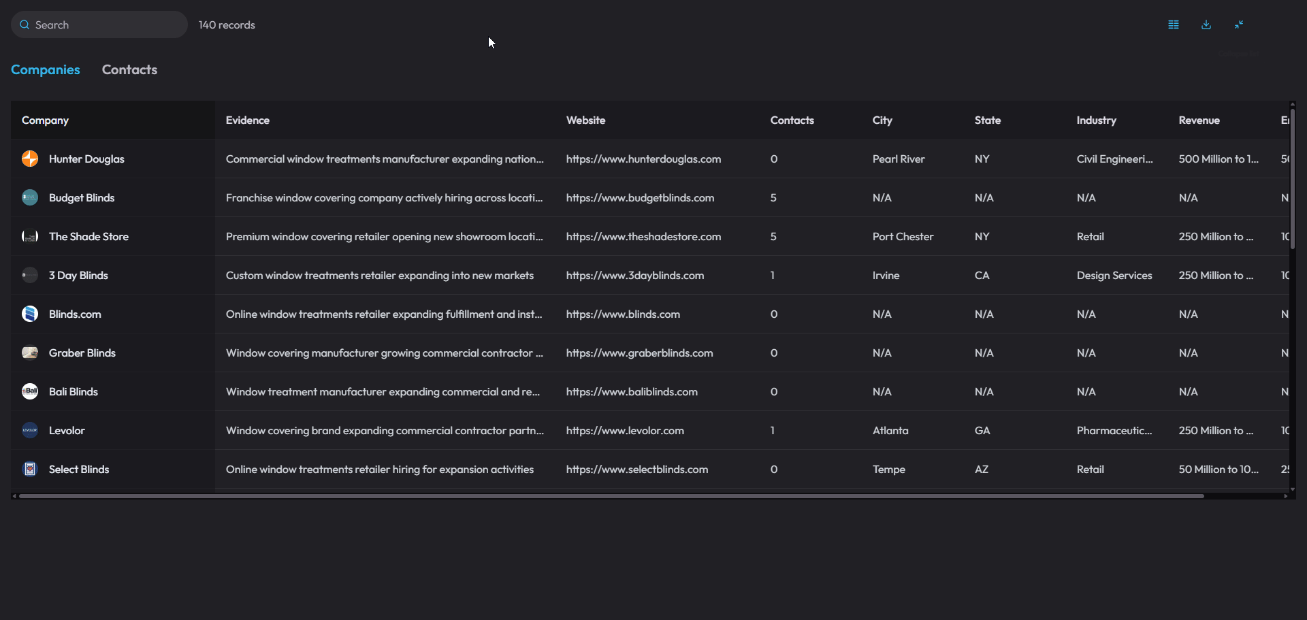Image resolution: width=1307 pixels, height=620 pixels.
Task: Open the hunterdouglas.com website link
Action: (x=643, y=159)
